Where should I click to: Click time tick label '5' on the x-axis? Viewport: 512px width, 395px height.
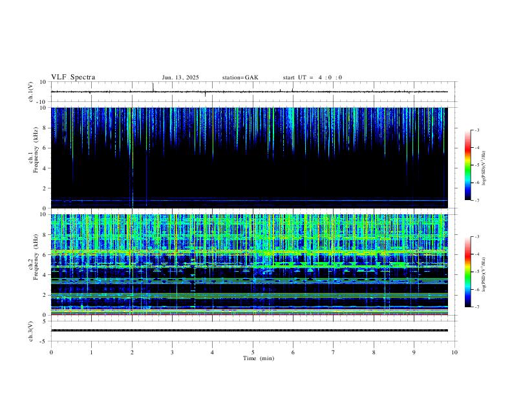pos(253,352)
